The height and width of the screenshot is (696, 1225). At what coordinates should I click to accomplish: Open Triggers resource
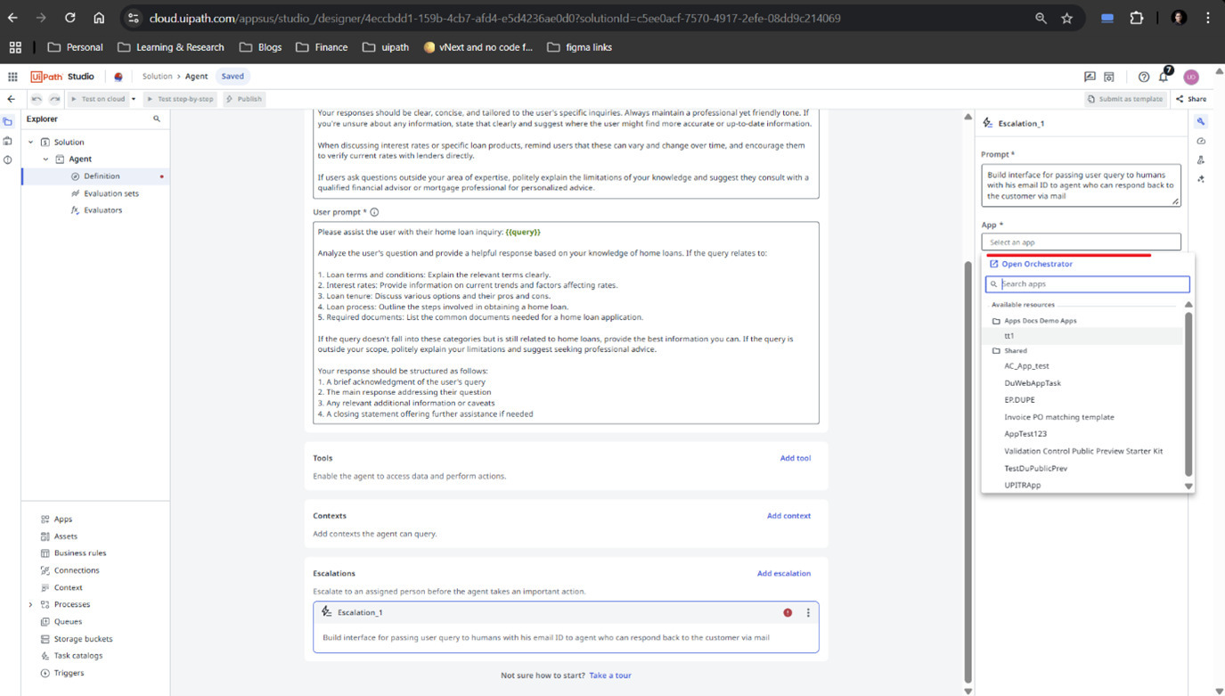pyautogui.click(x=69, y=673)
